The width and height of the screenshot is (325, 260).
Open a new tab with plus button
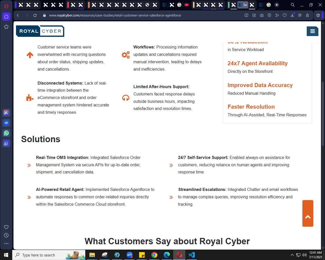(x=277, y=5)
